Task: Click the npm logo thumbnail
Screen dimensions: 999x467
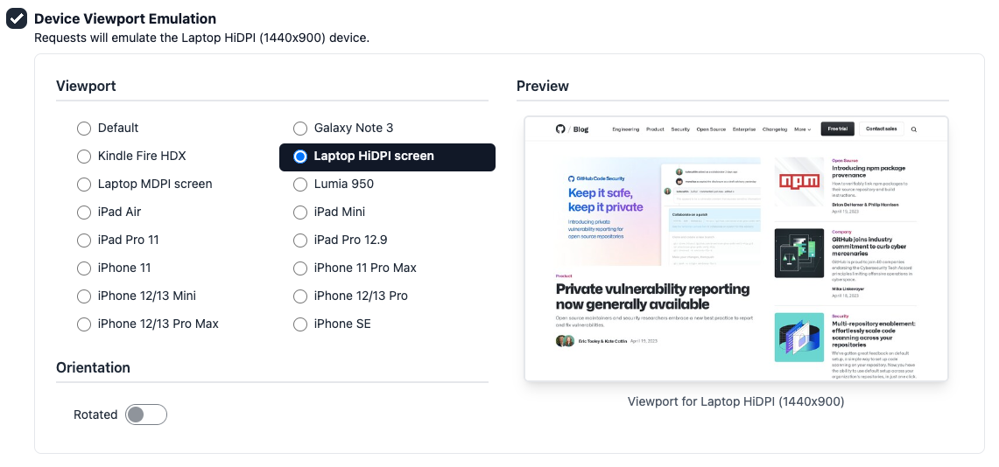Action: pyautogui.click(x=799, y=182)
